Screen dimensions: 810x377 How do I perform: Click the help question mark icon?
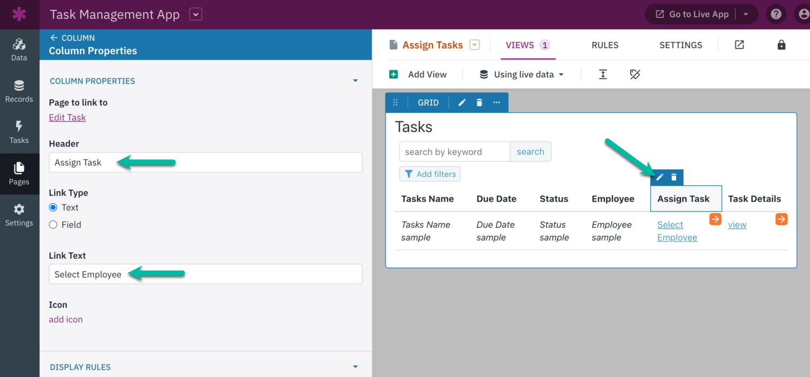776,15
